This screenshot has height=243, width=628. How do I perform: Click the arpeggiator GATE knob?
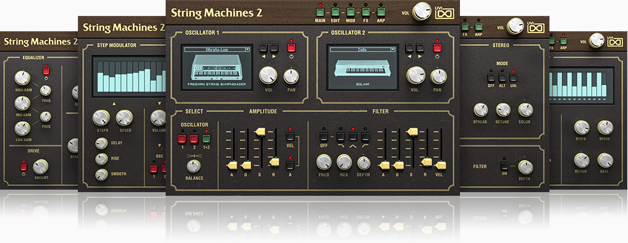pyautogui.click(x=605, y=160)
